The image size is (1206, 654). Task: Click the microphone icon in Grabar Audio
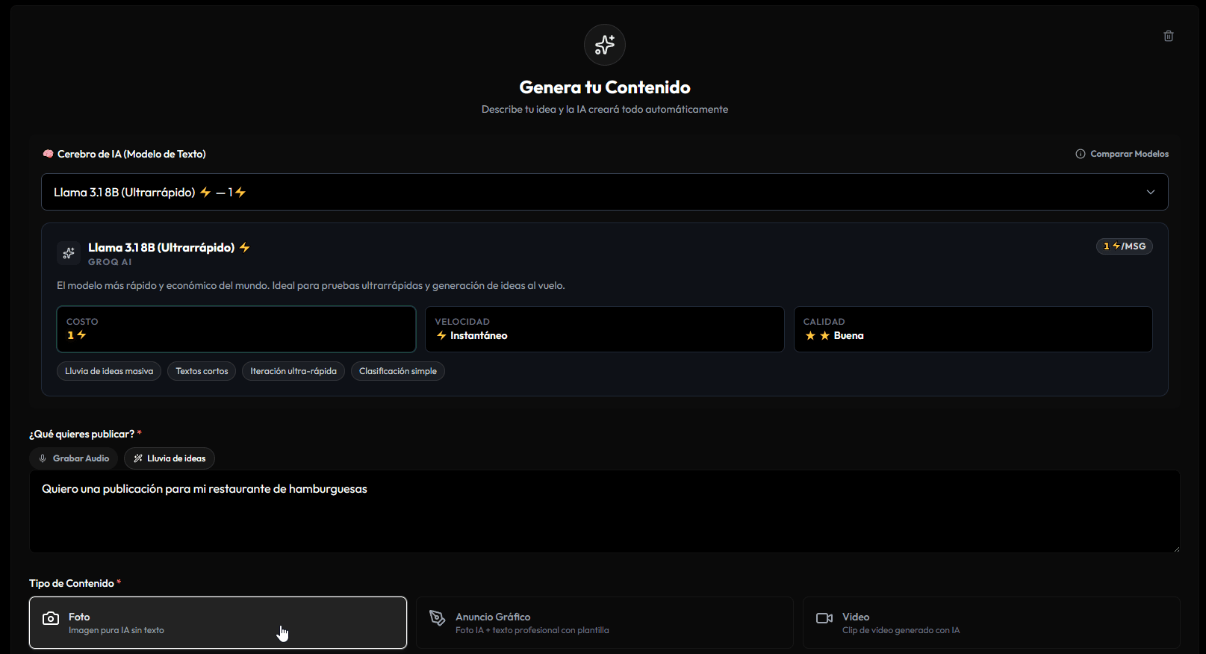43,458
